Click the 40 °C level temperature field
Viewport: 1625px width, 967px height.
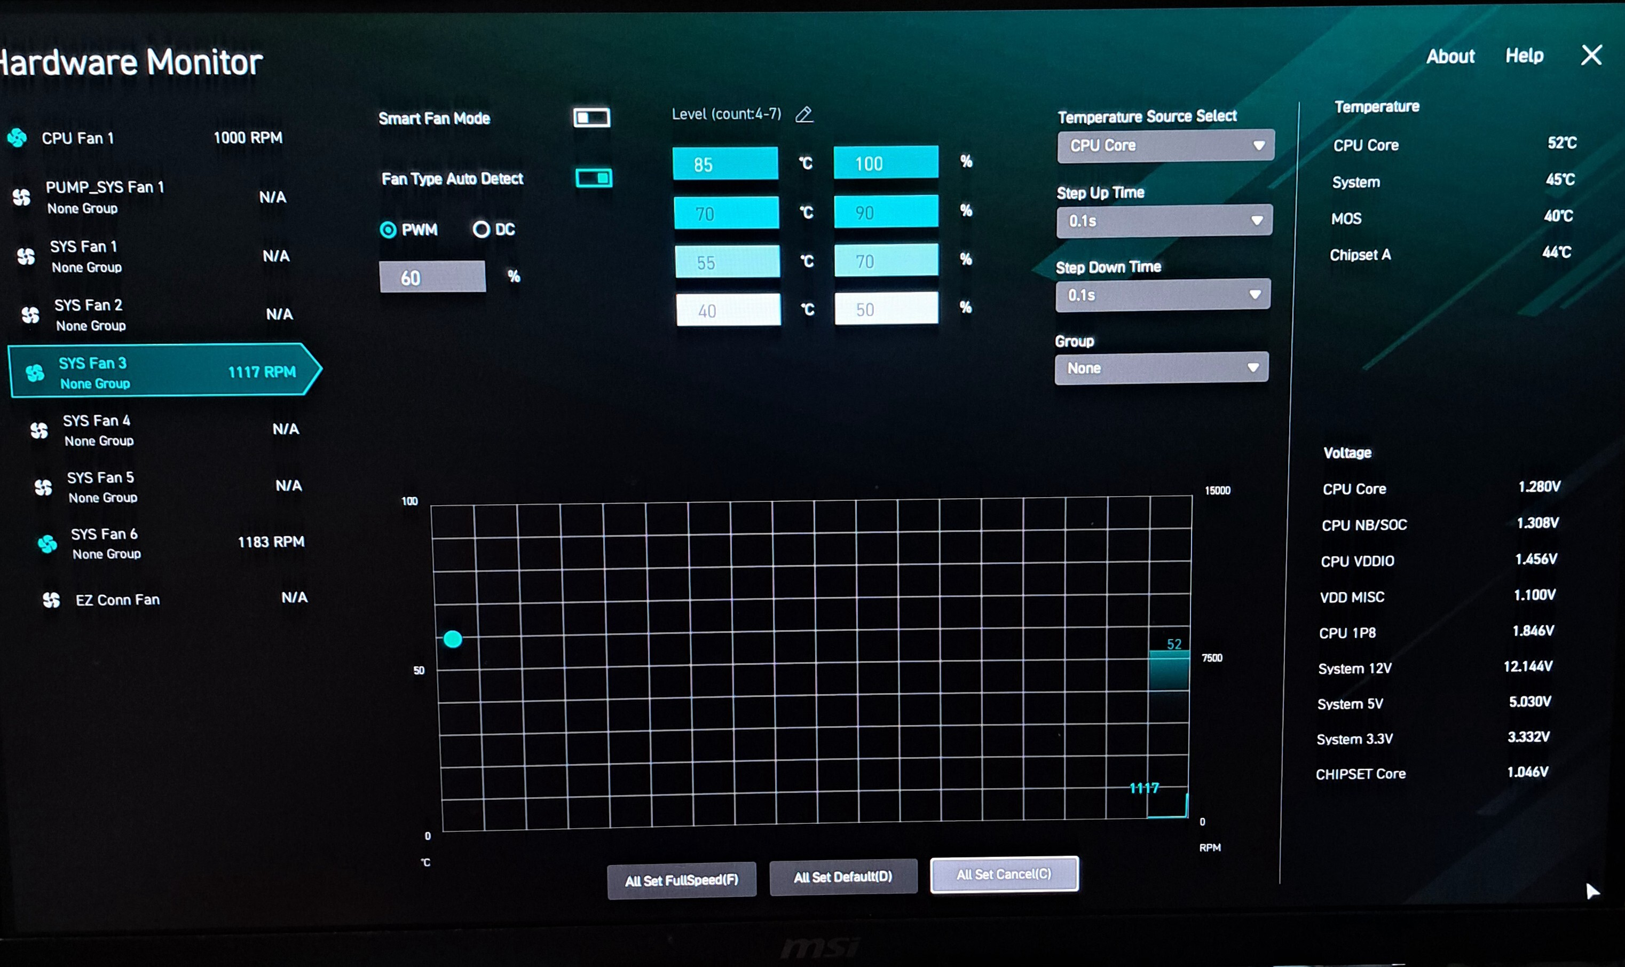(728, 310)
